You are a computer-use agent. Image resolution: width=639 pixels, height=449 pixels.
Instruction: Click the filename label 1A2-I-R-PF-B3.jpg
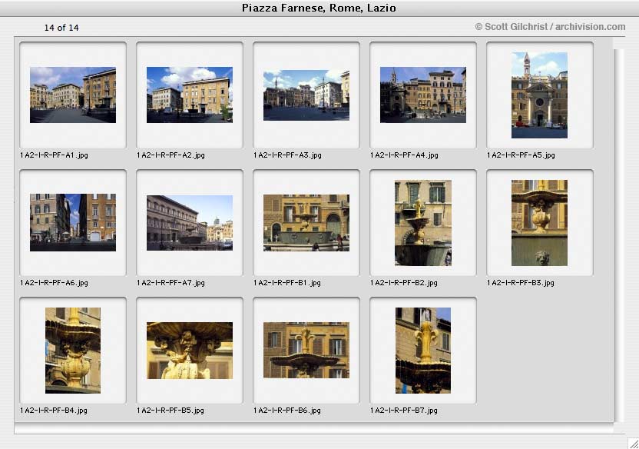click(x=521, y=283)
